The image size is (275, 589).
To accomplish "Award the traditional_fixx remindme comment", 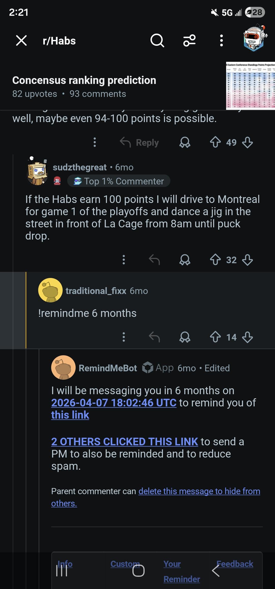I will click(x=185, y=337).
